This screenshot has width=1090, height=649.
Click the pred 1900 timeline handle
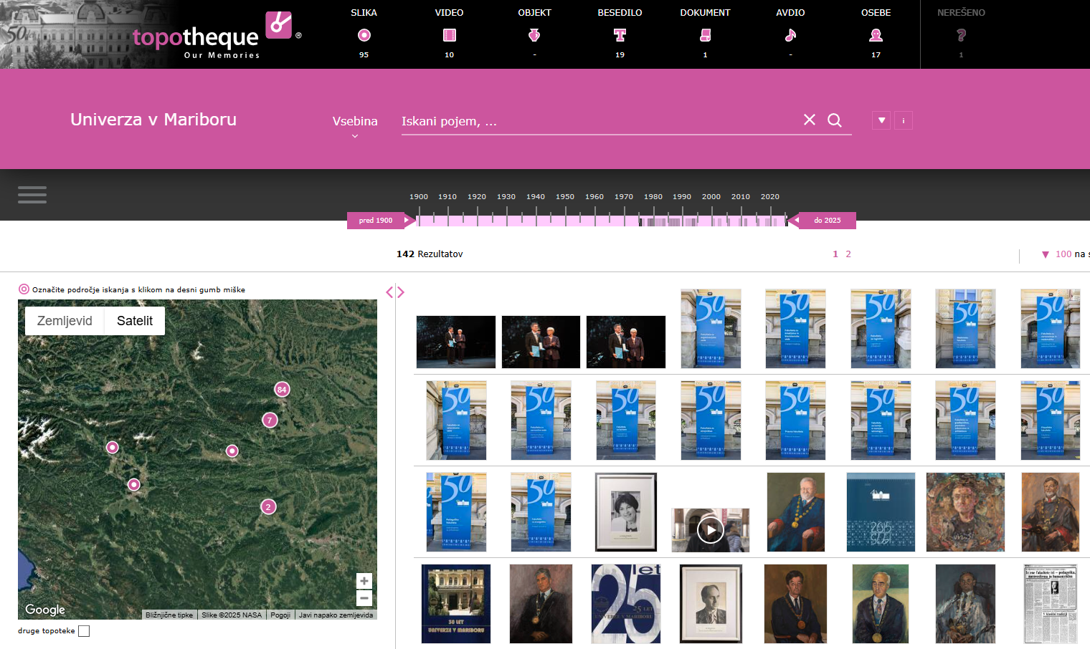coord(379,221)
